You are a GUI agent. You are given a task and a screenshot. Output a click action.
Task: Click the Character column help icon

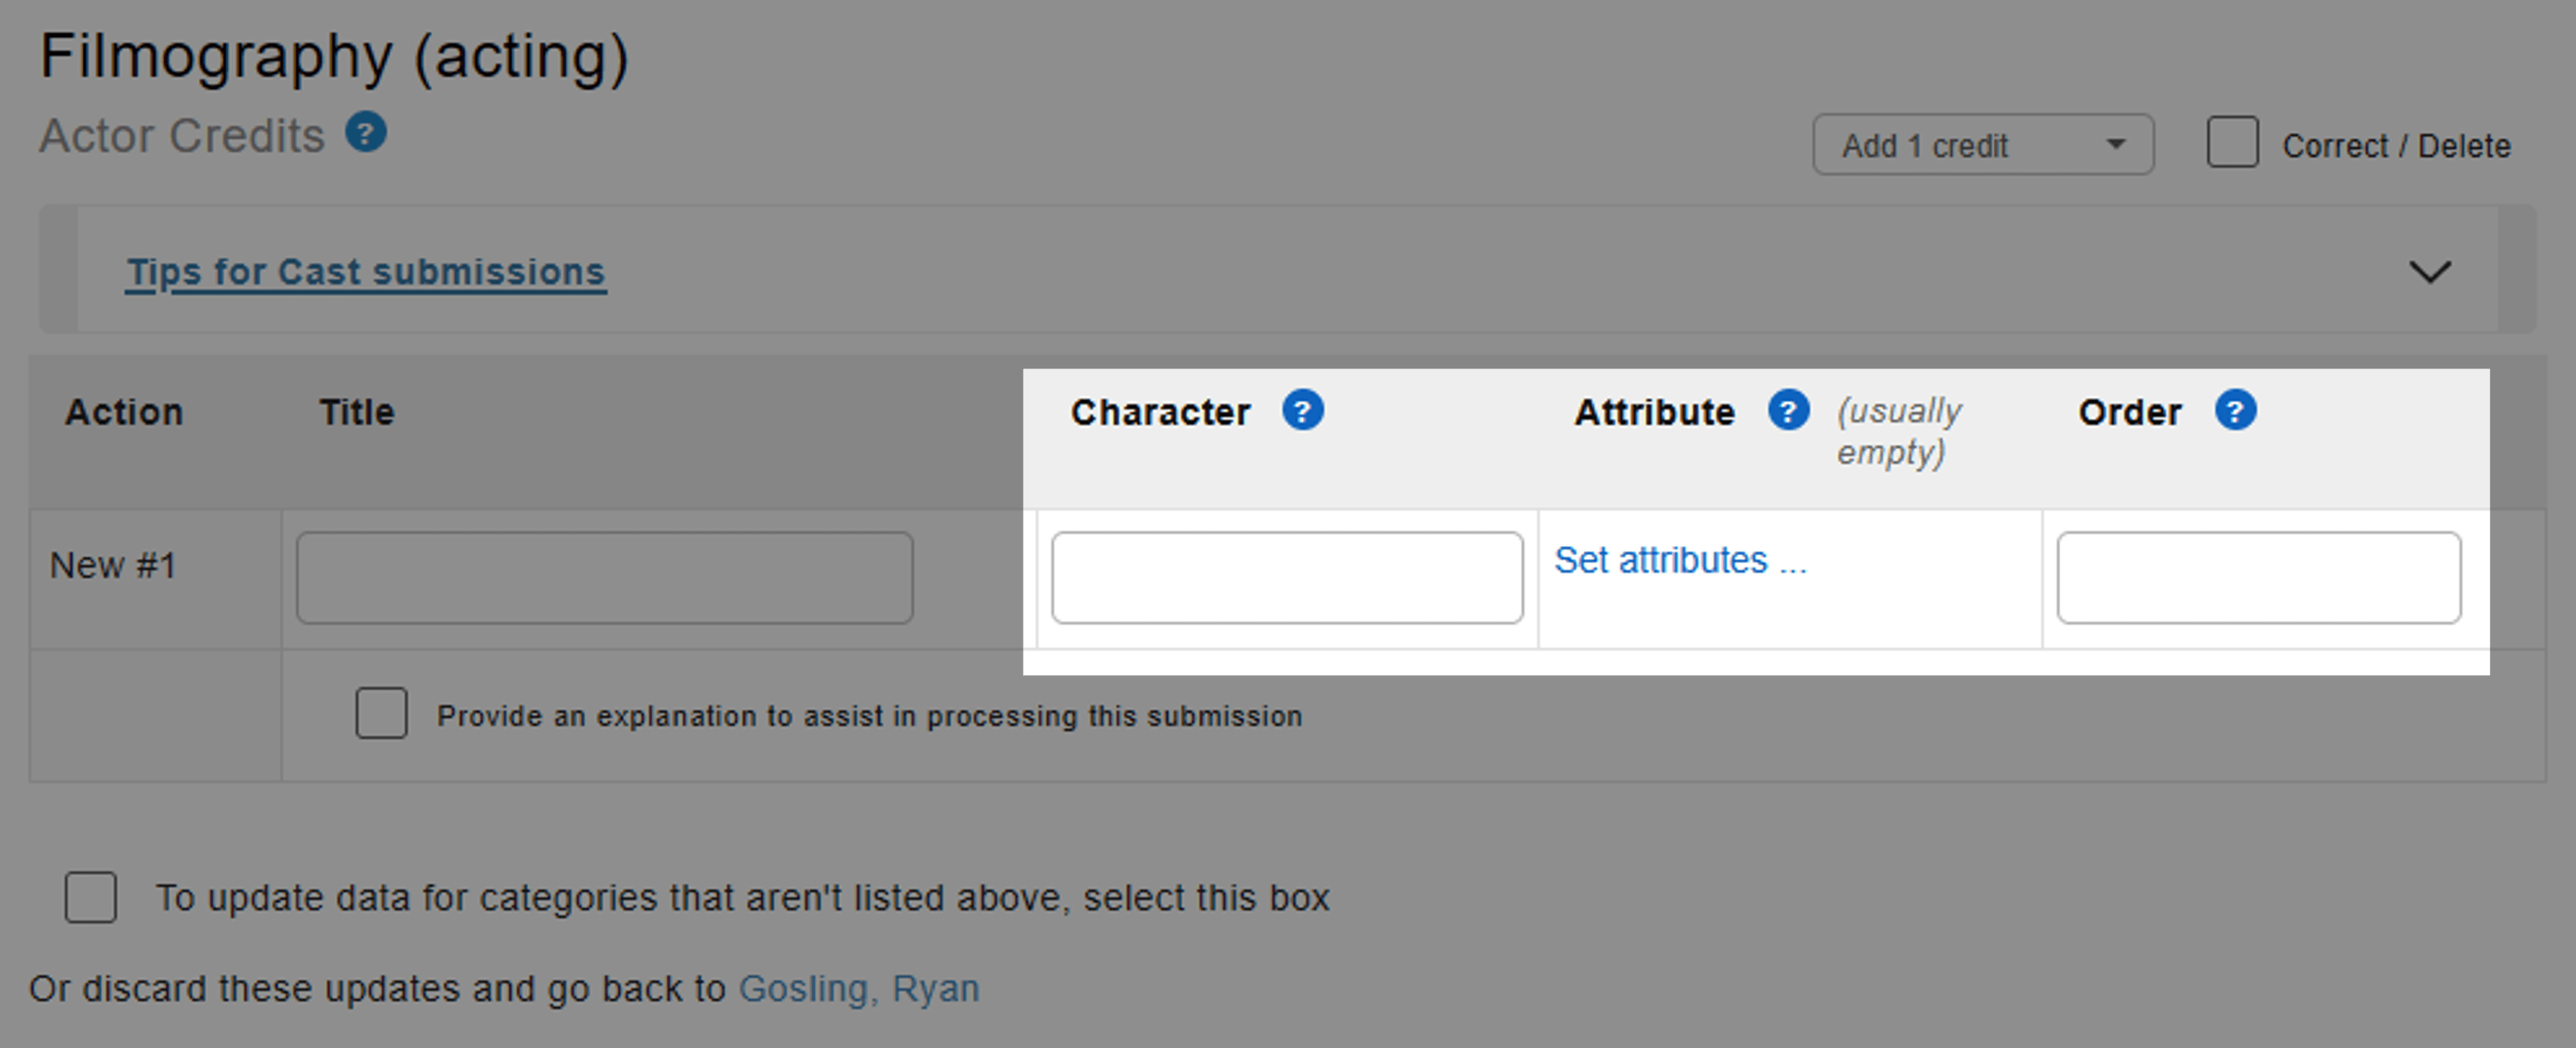tap(1302, 411)
